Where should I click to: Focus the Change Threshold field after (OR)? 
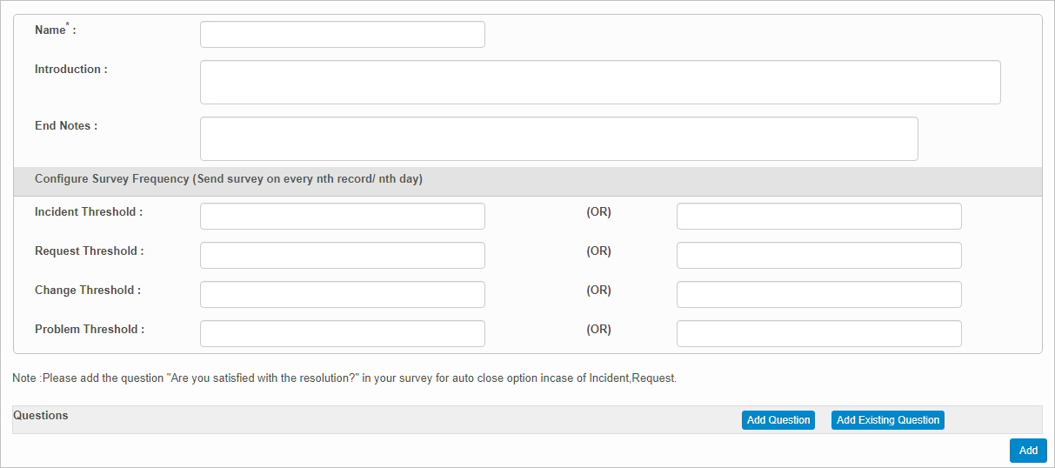pos(818,295)
